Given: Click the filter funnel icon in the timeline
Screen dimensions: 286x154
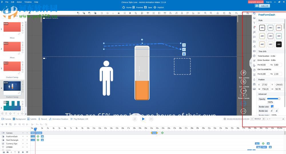Looking at the screenshot, I should click(6, 124).
